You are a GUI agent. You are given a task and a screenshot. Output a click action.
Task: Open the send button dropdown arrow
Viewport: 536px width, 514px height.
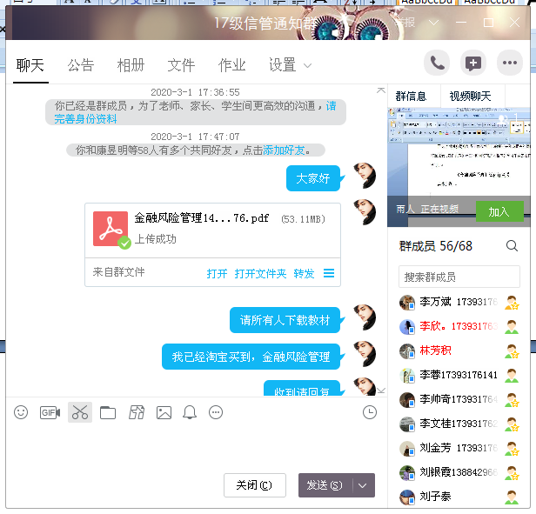tap(364, 485)
